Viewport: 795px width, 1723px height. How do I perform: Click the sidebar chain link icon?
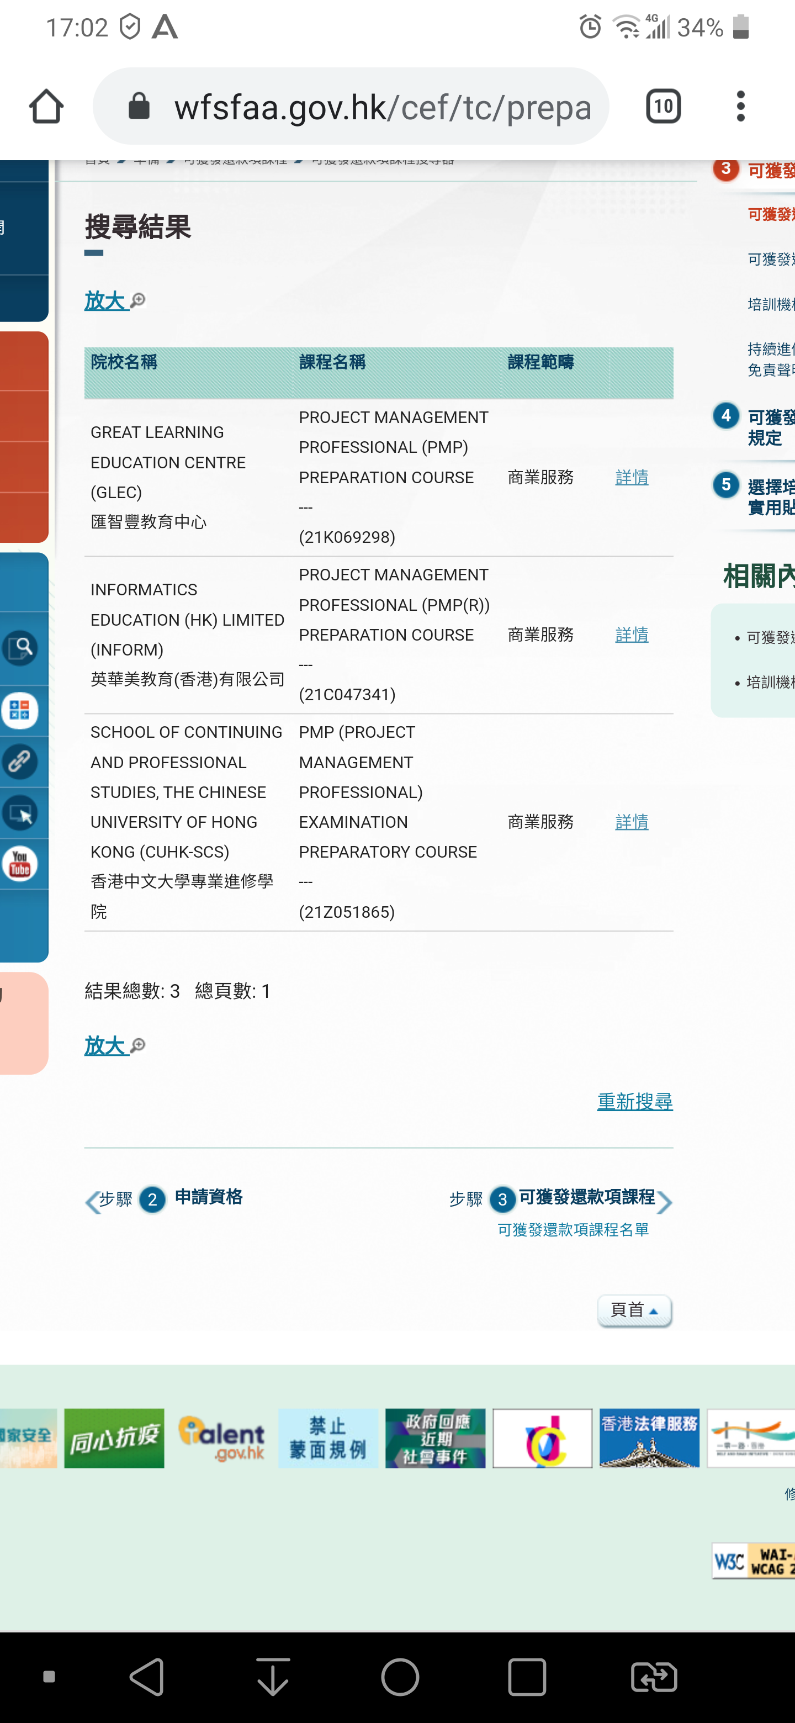20,761
